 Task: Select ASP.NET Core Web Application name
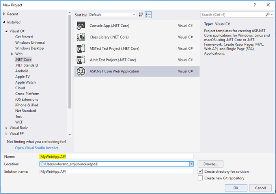tap(114, 71)
